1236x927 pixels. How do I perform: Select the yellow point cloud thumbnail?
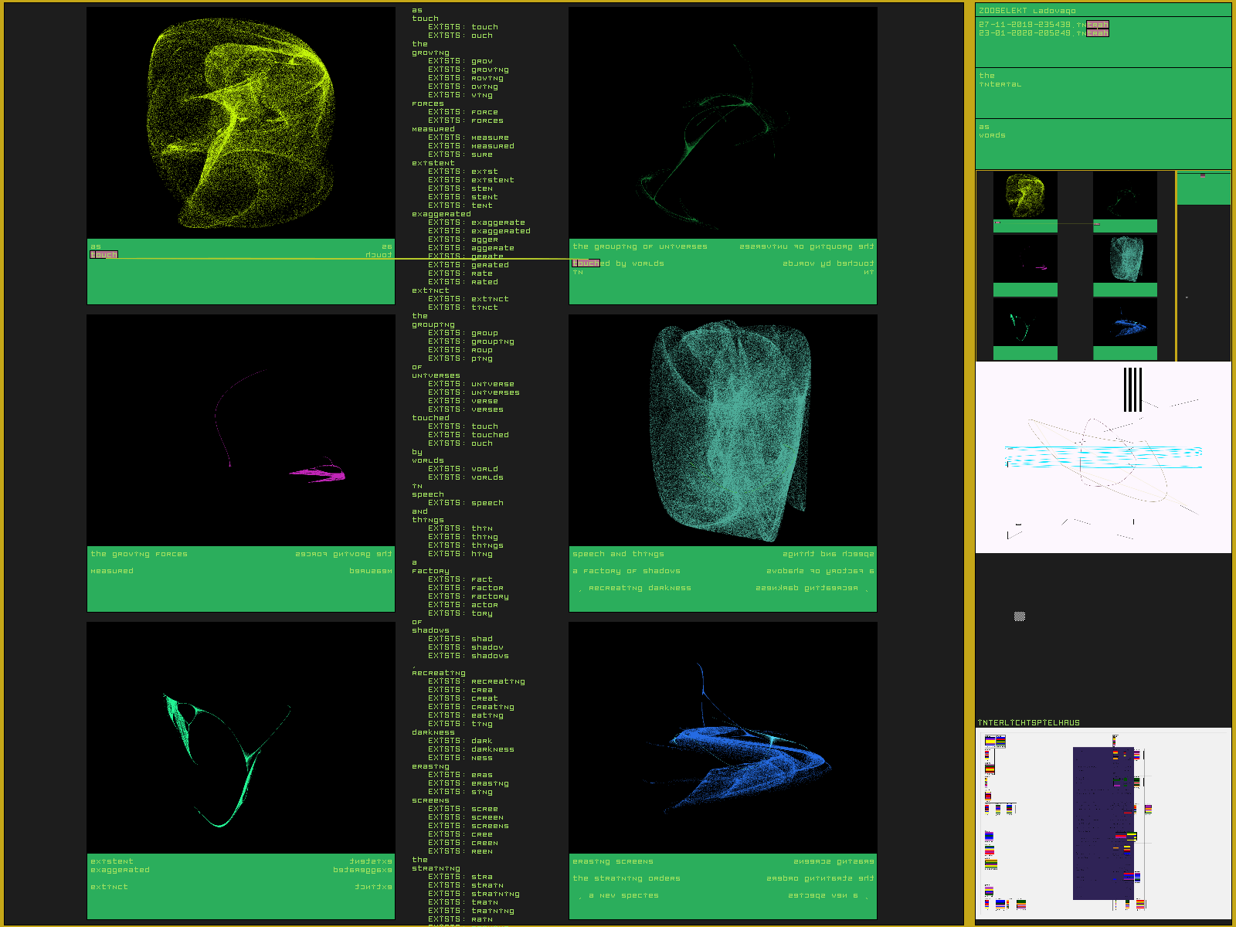click(1025, 195)
